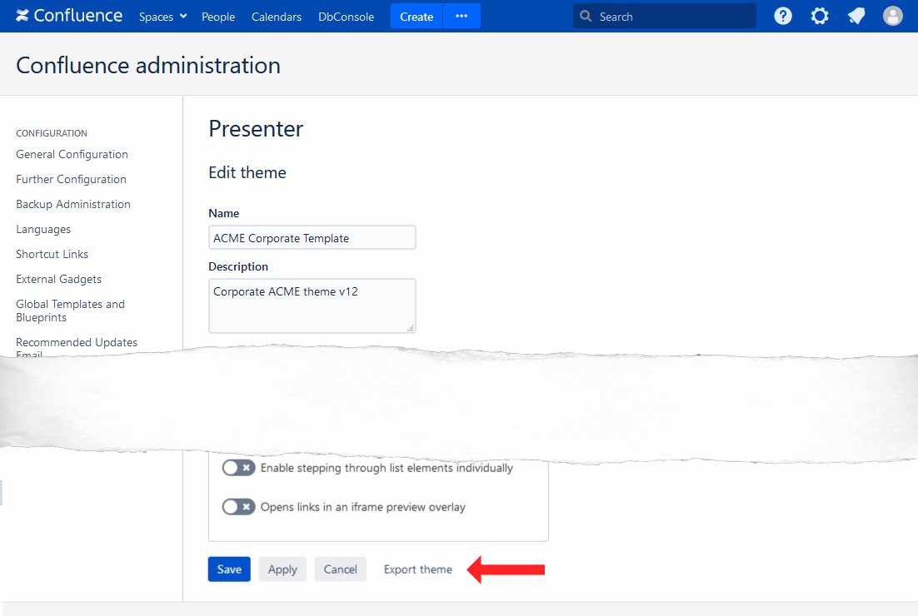Expand the Spaces dropdown menu
Viewport: 918px width, 616px height.
162,17
